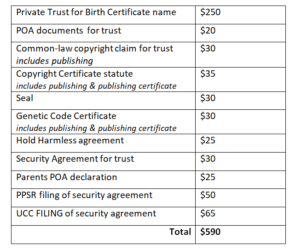
Task: Select the $65 price cell
Action: 208,213
